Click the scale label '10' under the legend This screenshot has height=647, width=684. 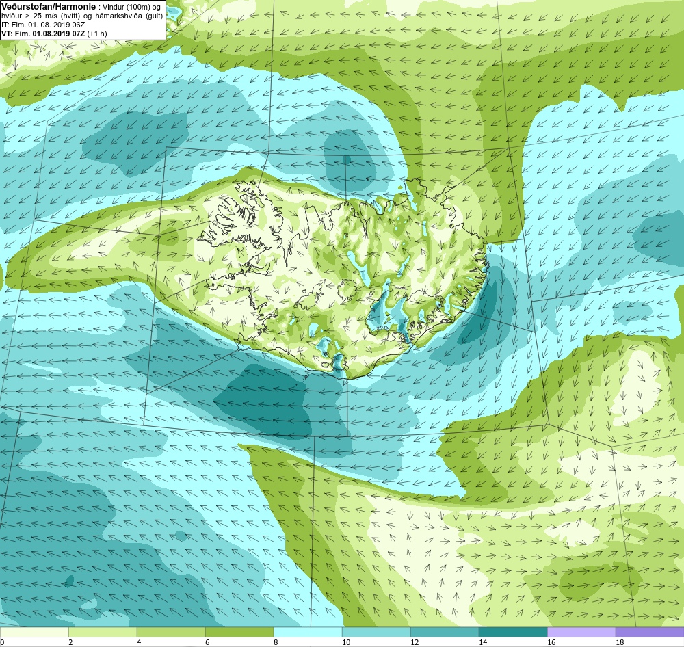tap(346, 642)
